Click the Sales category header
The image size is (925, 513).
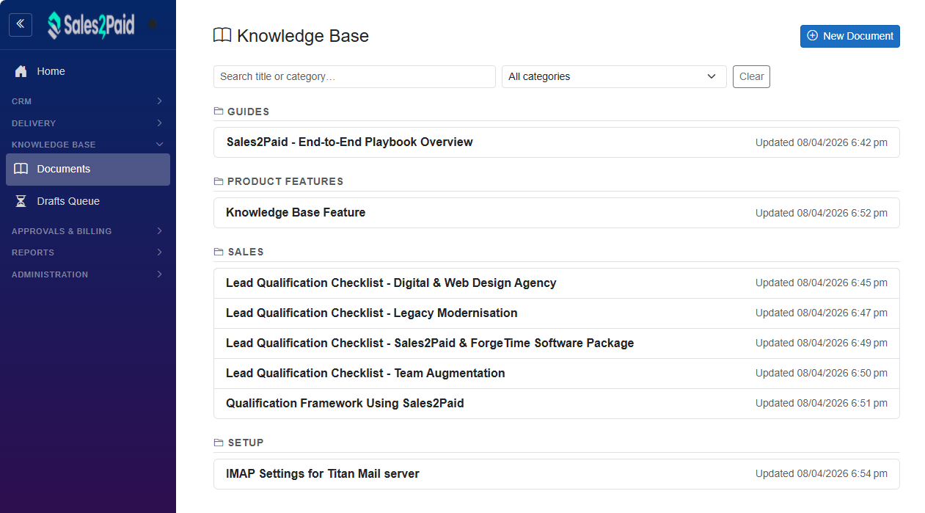tap(238, 252)
